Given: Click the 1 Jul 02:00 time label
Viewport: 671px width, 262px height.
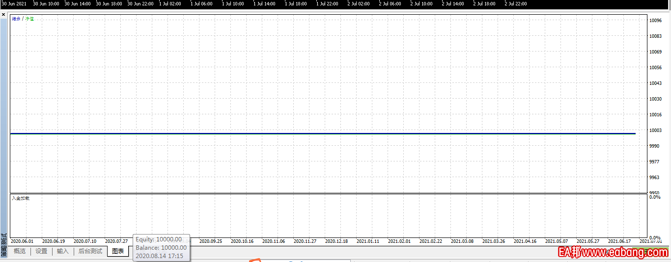Looking at the screenshot, I should tap(170, 4).
